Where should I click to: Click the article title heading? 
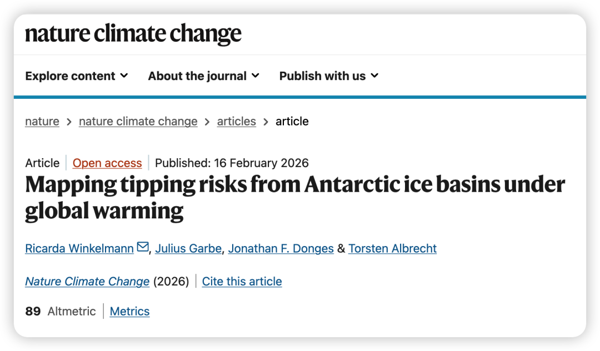point(294,198)
